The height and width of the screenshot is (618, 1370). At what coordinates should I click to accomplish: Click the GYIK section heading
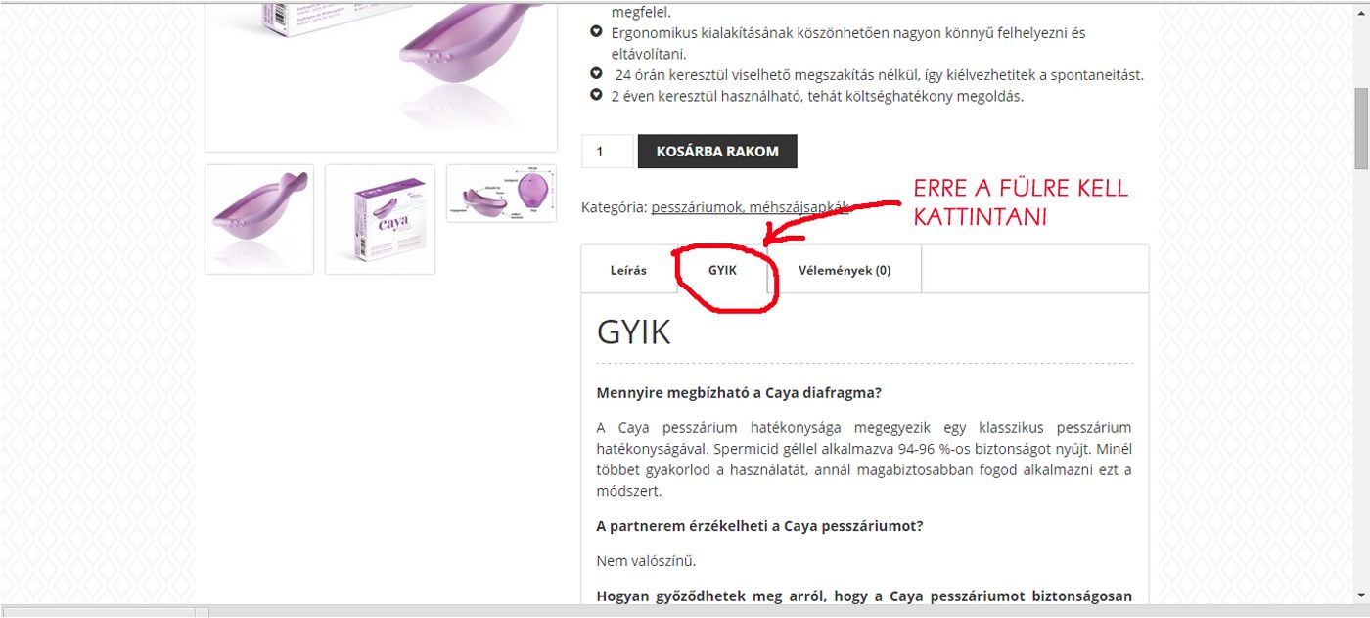[633, 332]
